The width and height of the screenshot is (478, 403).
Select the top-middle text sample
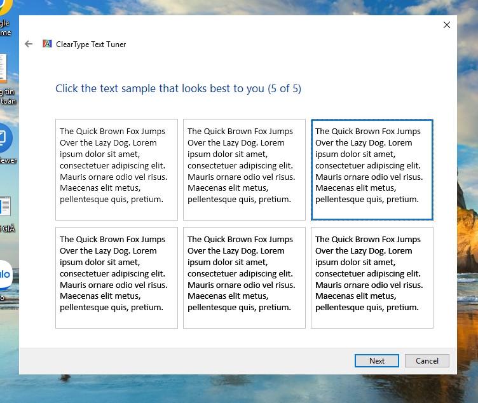click(244, 170)
